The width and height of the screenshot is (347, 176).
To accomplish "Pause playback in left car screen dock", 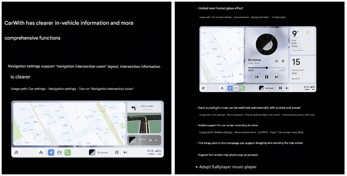I will click(117, 153).
